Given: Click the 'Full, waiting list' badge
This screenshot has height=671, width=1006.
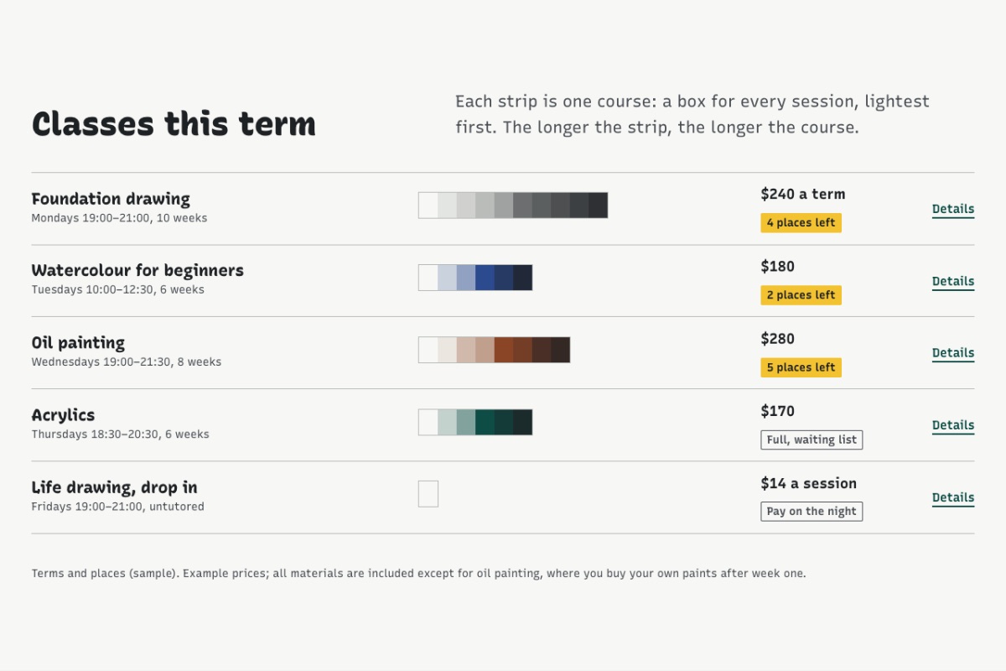Looking at the screenshot, I should (812, 440).
